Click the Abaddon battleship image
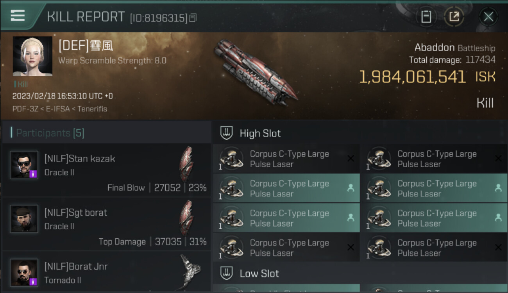The height and width of the screenshot is (293, 508). point(254,72)
